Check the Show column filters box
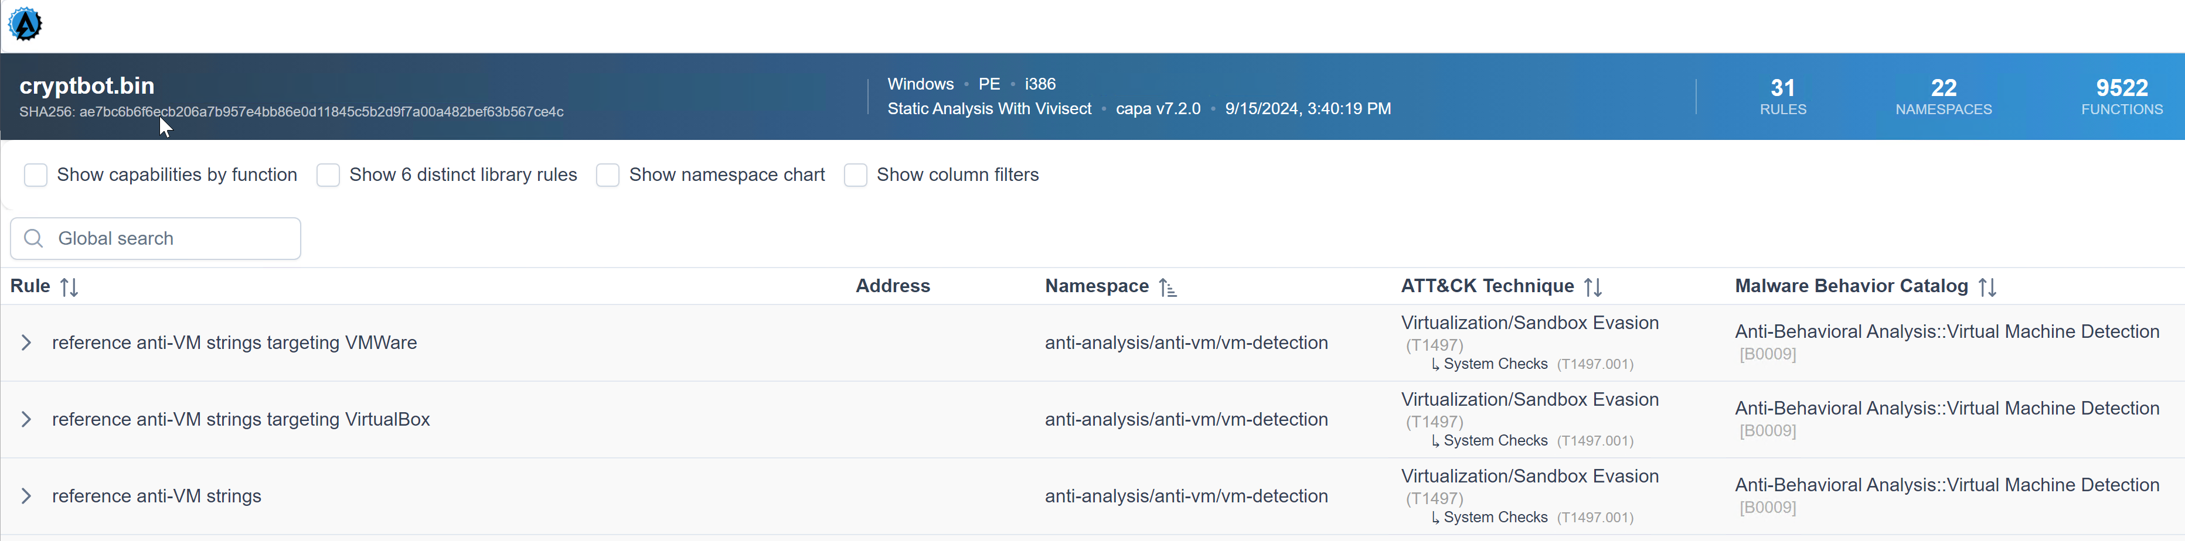The width and height of the screenshot is (2185, 541). point(855,174)
